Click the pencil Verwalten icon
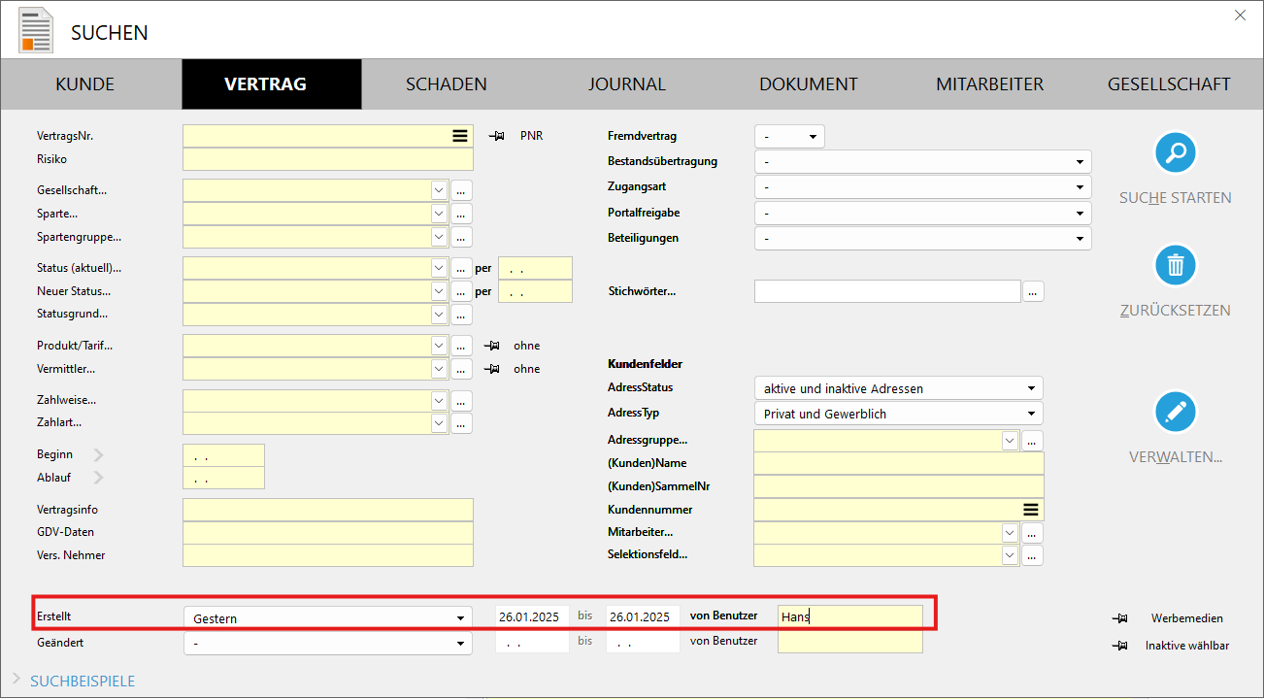 [x=1175, y=412]
